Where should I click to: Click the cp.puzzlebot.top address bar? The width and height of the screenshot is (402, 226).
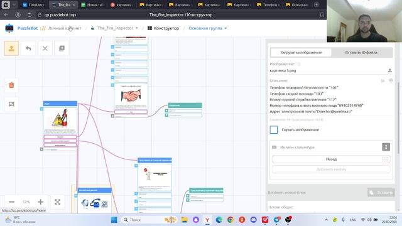point(60,15)
